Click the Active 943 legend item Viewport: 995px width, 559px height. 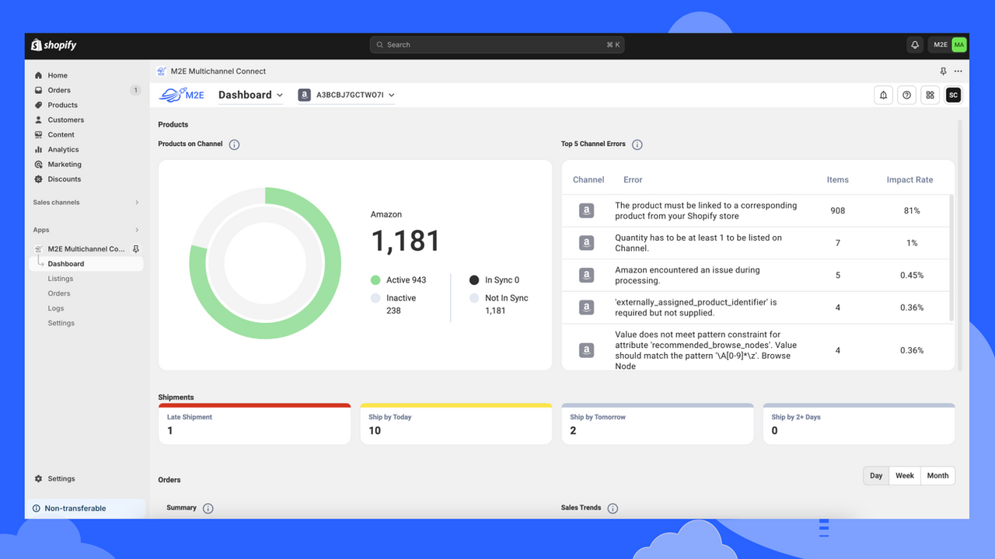tap(398, 279)
